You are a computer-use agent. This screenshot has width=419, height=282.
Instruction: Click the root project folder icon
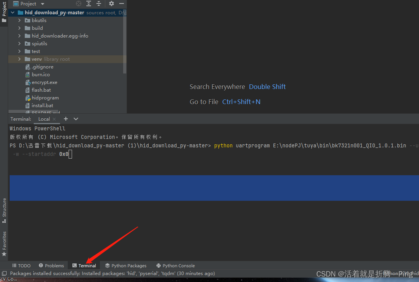point(21,12)
